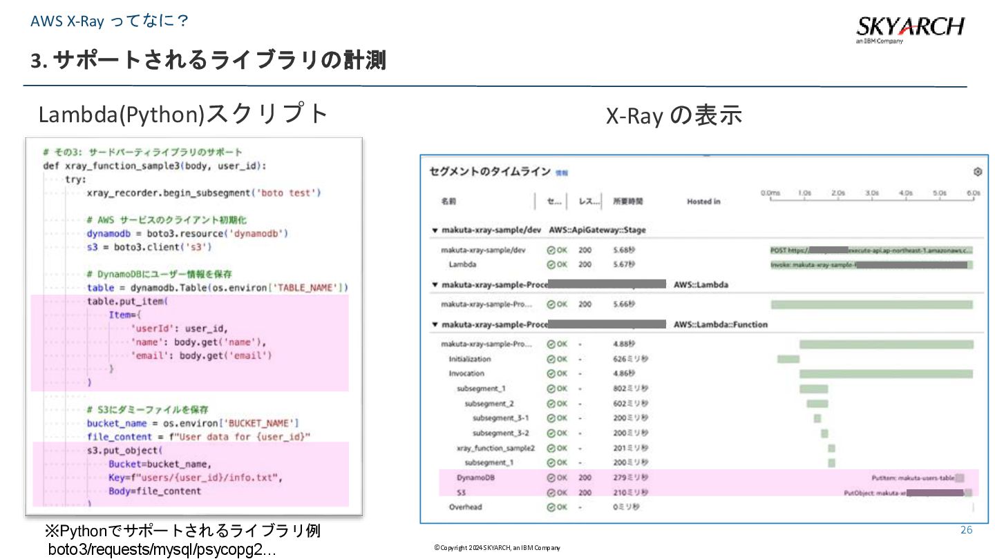The image size is (995, 559).
Task: Select the DynamoDB segment row name
Action: pos(476,478)
